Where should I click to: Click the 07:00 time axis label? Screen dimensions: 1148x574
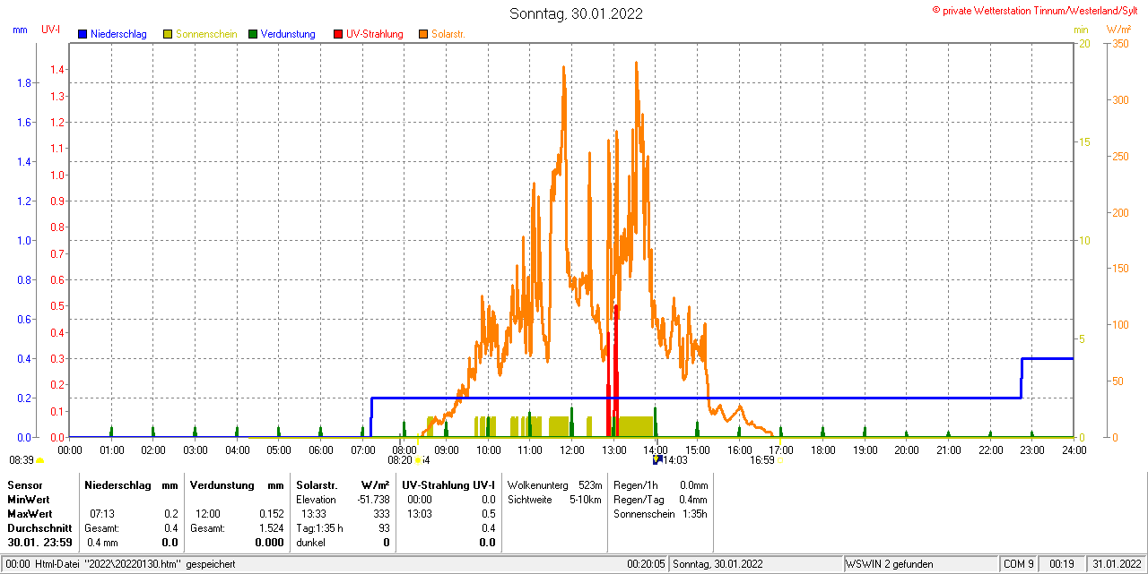point(362,450)
